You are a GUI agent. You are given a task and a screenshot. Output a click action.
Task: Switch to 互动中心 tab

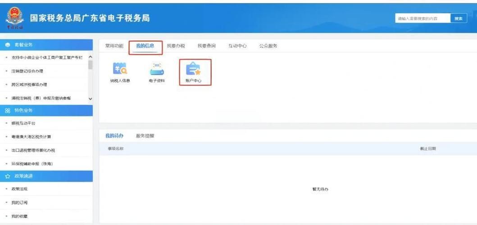coord(237,46)
